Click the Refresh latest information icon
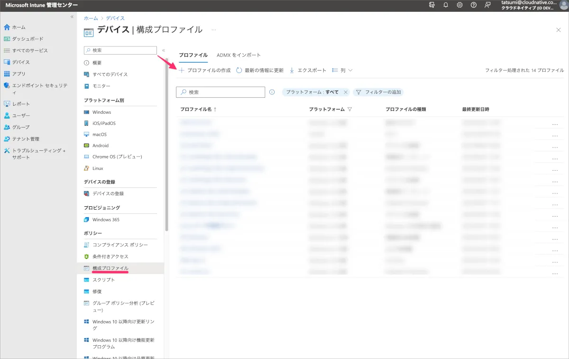 click(x=239, y=70)
